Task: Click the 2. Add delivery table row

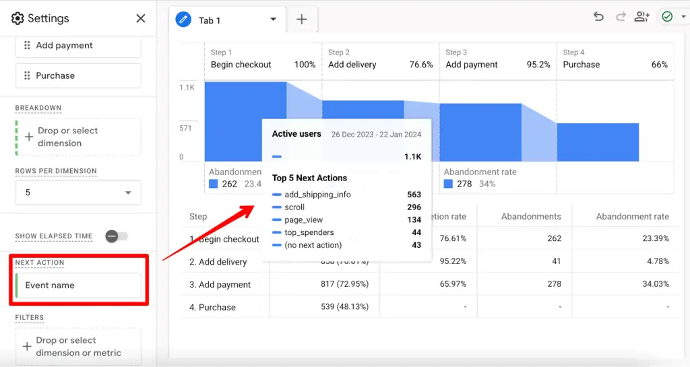Action: pos(429,261)
